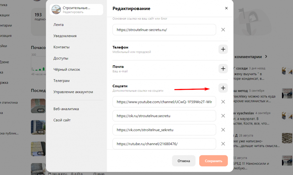
Task: Click the Сохранить button
Action: pyautogui.click(x=213, y=161)
